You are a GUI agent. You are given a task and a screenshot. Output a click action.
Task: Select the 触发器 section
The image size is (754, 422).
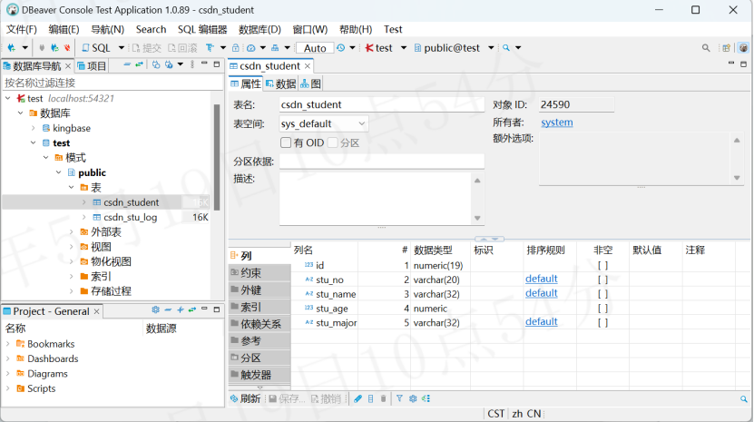pos(259,375)
